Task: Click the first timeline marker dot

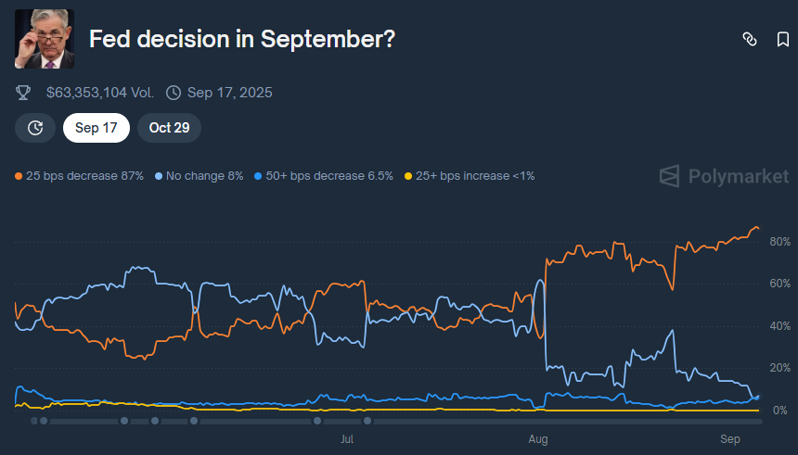Action: coord(34,421)
